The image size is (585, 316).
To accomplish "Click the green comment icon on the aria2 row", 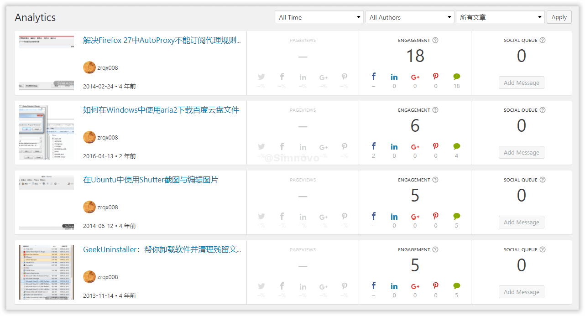I will pos(456,146).
